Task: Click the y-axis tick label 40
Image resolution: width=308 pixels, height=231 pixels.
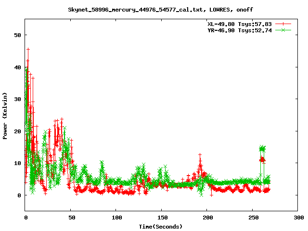Action: coord(17,67)
